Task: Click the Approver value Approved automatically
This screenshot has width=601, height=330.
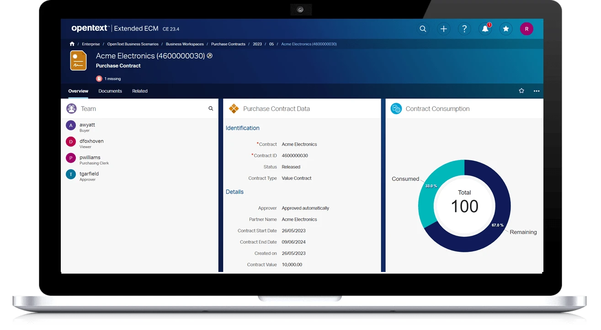Action: coord(305,208)
